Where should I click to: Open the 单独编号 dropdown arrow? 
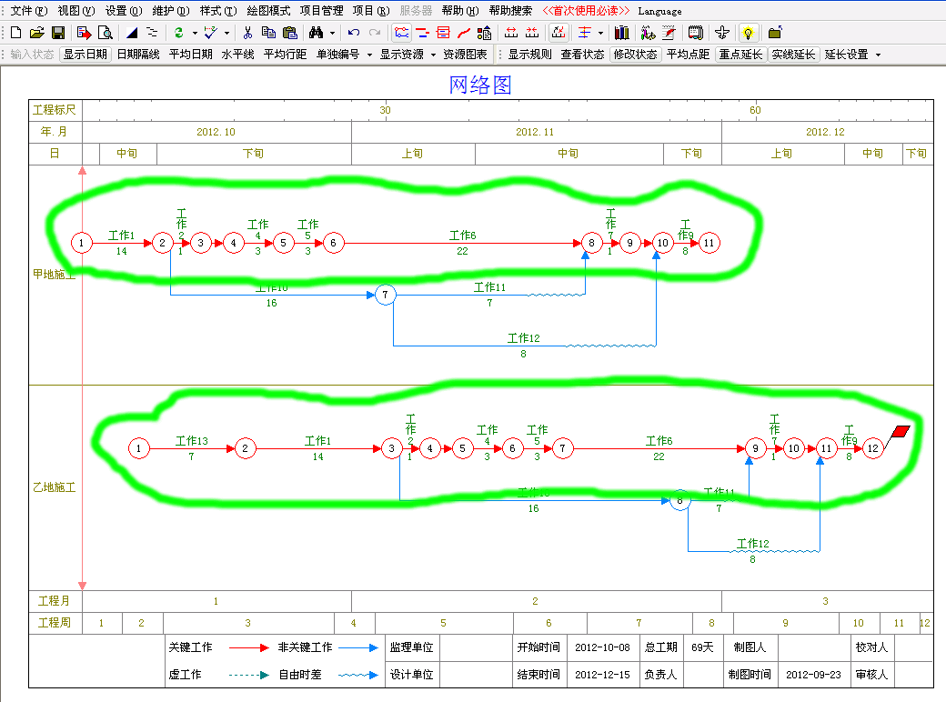[369, 55]
